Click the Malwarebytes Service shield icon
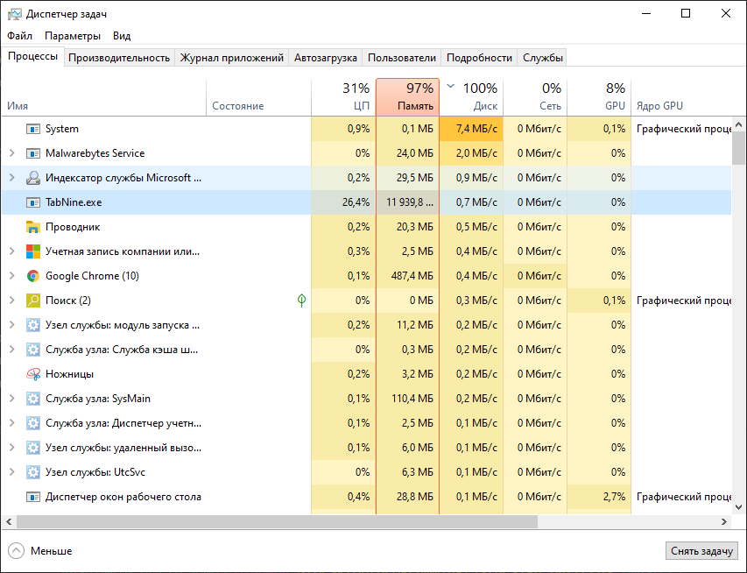The width and height of the screenshot is (747, 573). [32, 152]
